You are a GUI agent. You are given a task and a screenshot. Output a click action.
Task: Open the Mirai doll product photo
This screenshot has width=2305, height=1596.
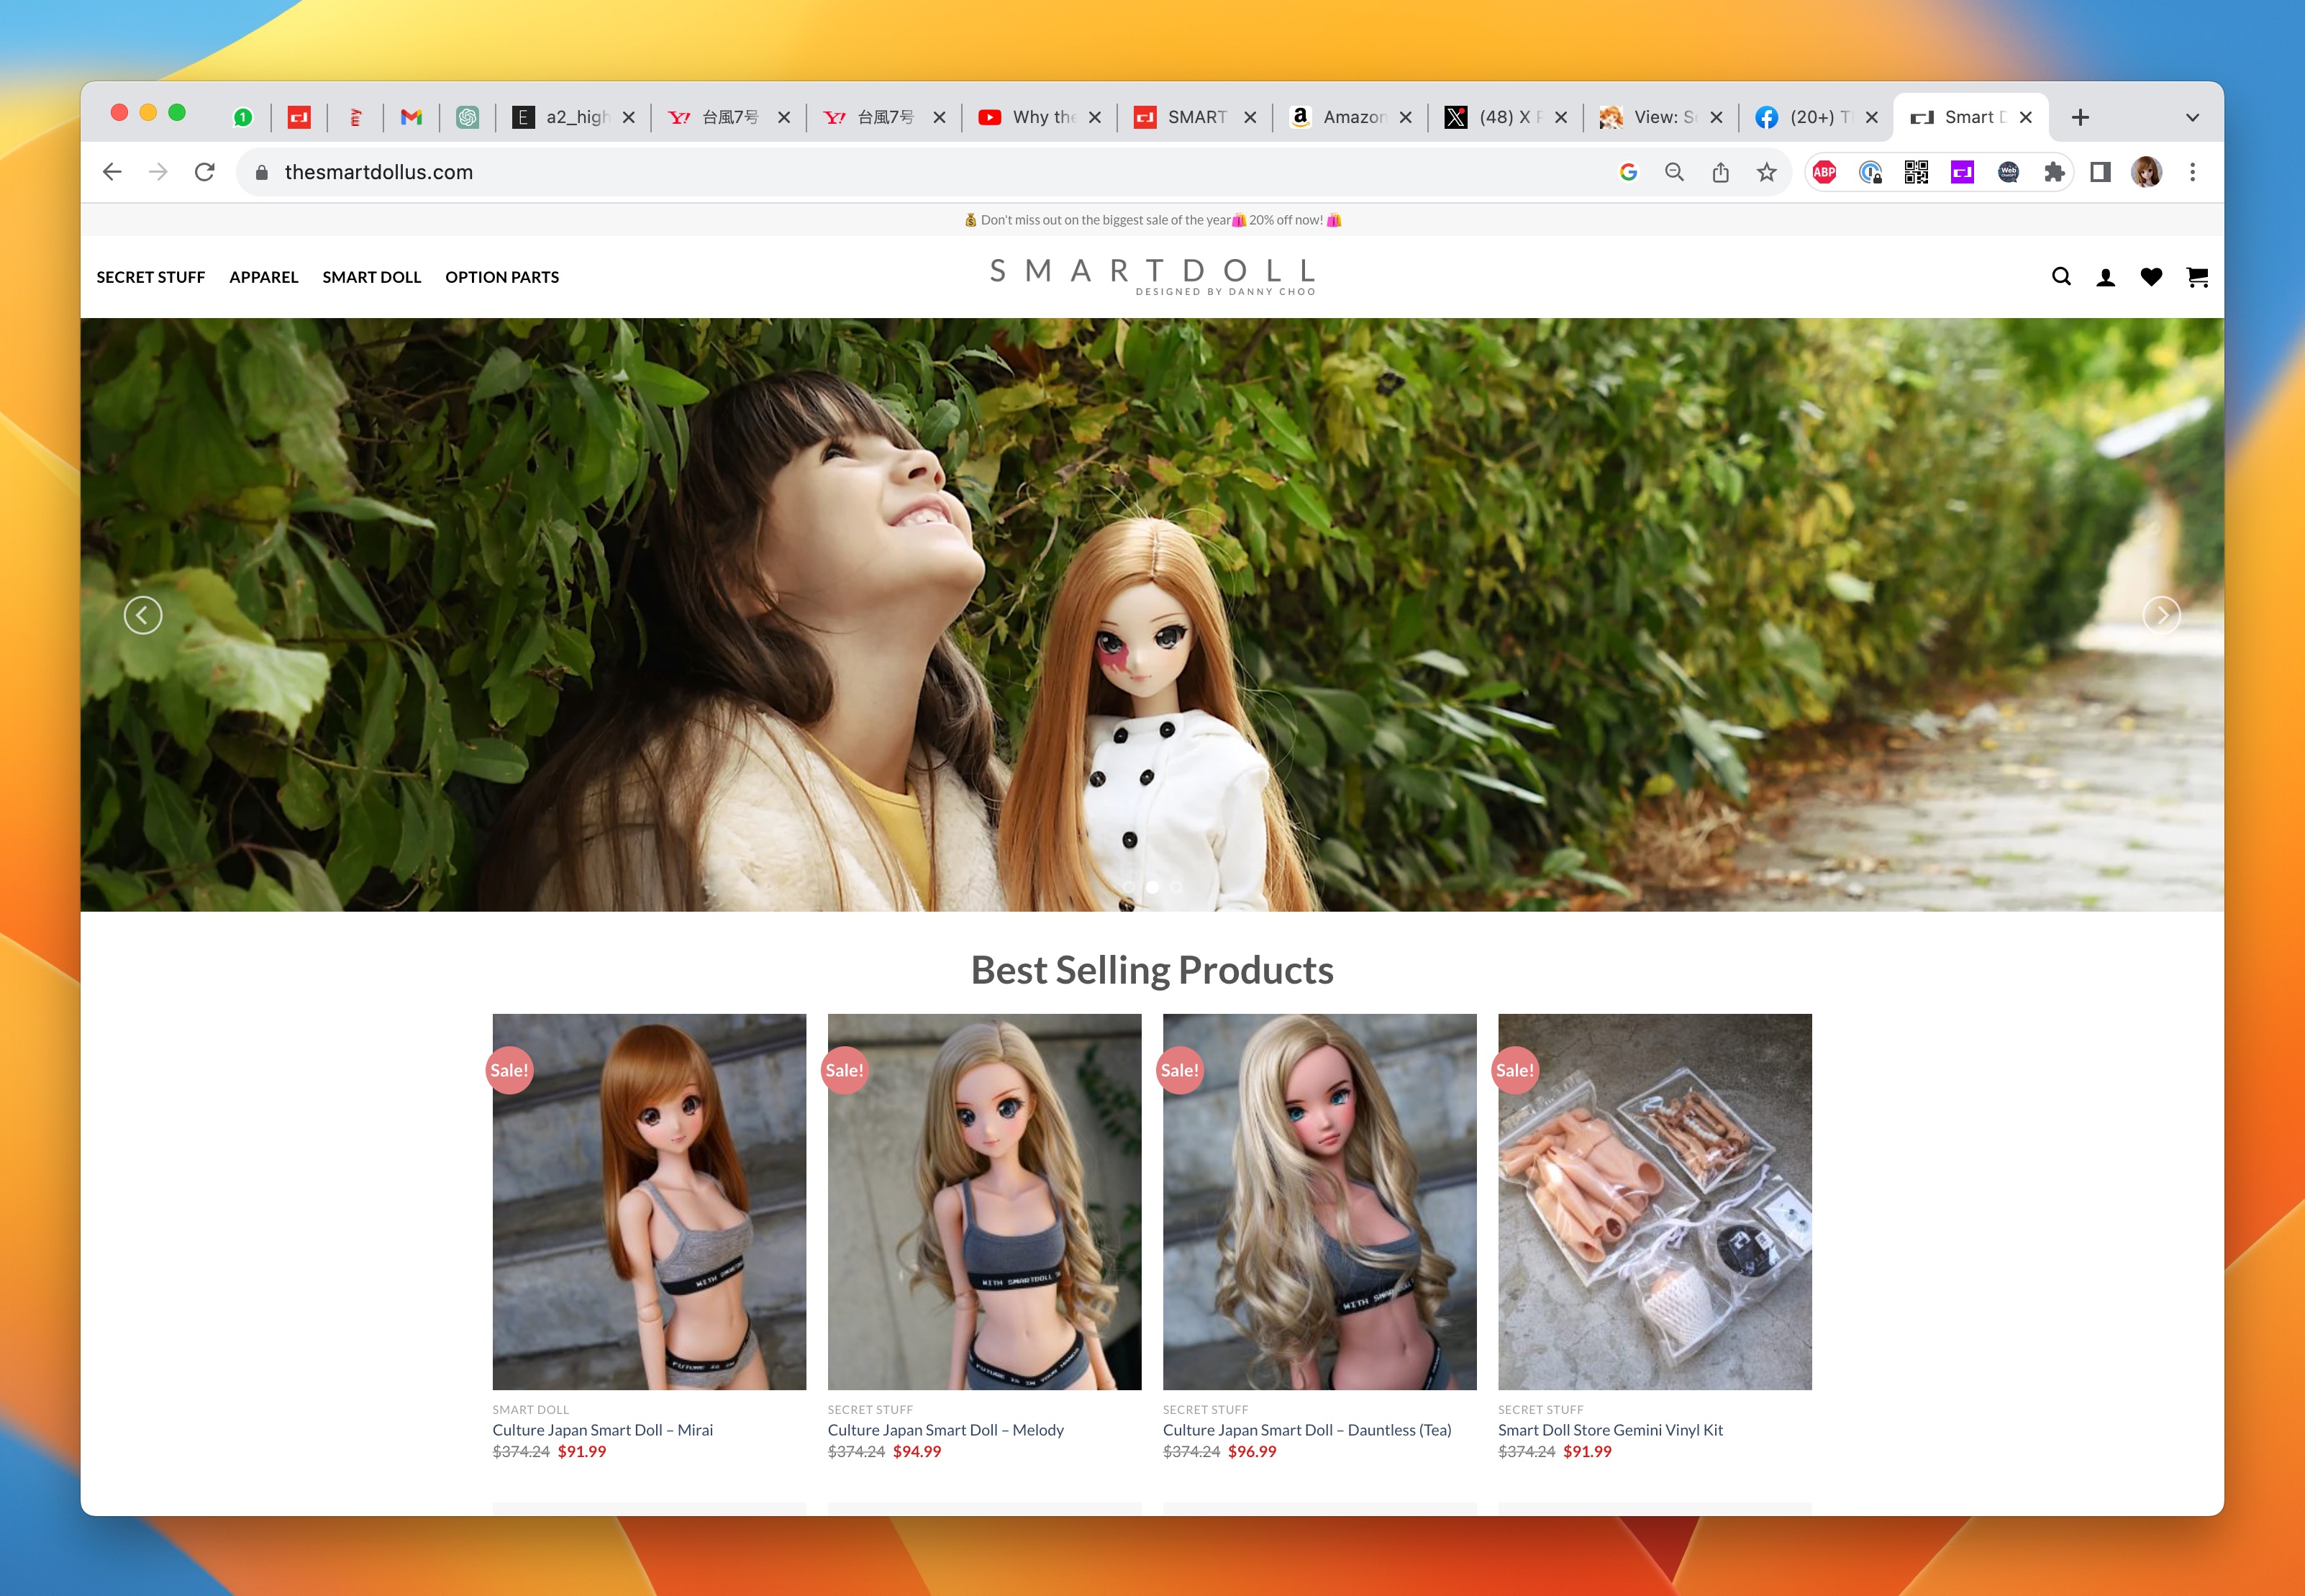tap(649, 1201)
